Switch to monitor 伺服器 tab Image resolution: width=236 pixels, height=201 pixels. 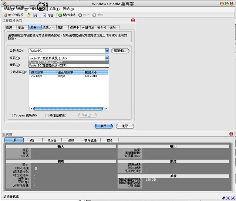(52, 140)
